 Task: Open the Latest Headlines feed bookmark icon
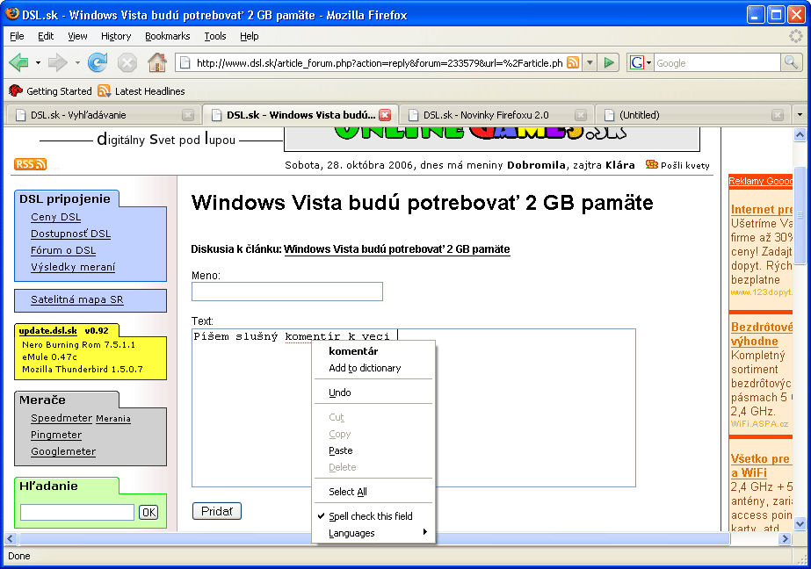(104, 91)
